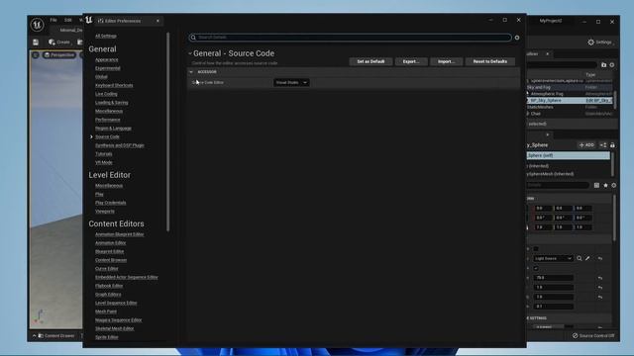The width and height of the screenshot is (634, 356).
Task: Close the Details tab
Action: (548, 134)
